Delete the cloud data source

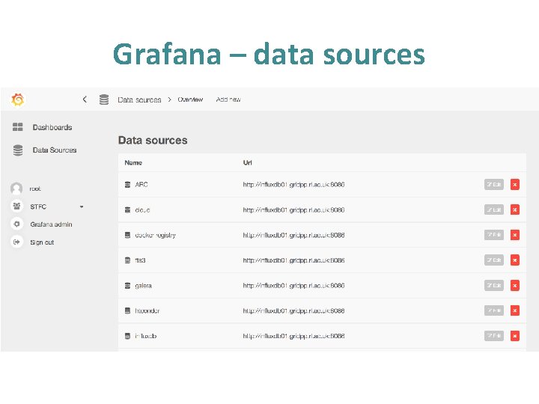pos(514,209)
